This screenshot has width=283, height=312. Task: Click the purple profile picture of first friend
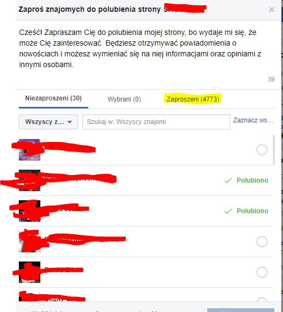coord(30,150)
